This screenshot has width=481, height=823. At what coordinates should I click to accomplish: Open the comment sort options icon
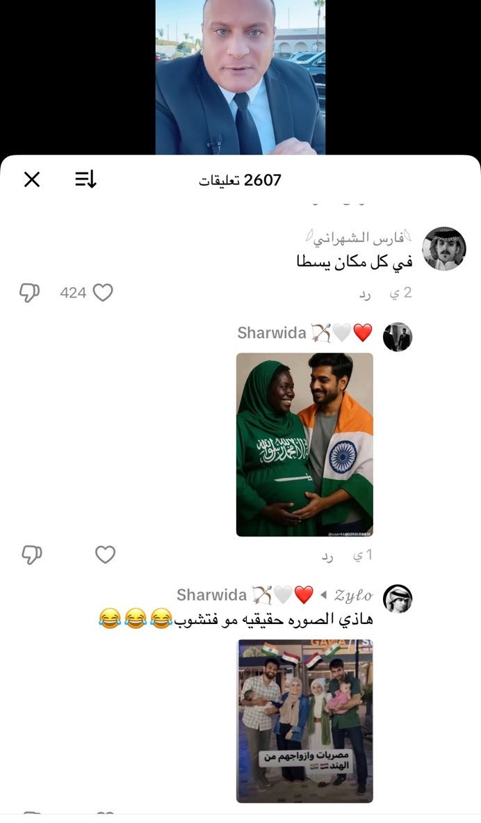coord(85,180)
